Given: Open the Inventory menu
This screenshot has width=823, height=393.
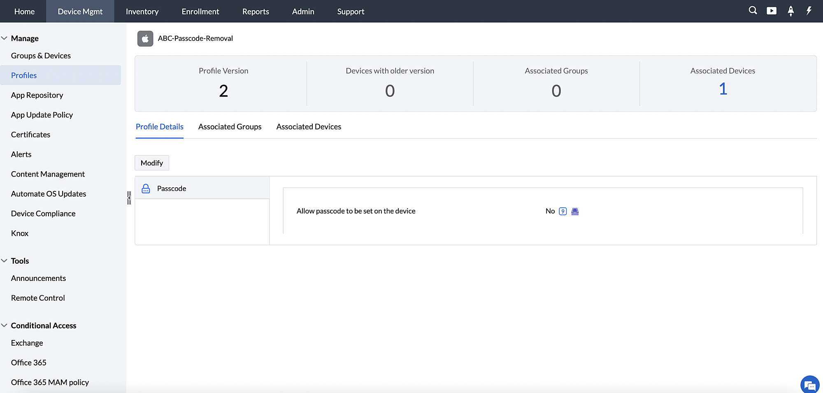Looking at the screenshot, I should tap(142, 11).
